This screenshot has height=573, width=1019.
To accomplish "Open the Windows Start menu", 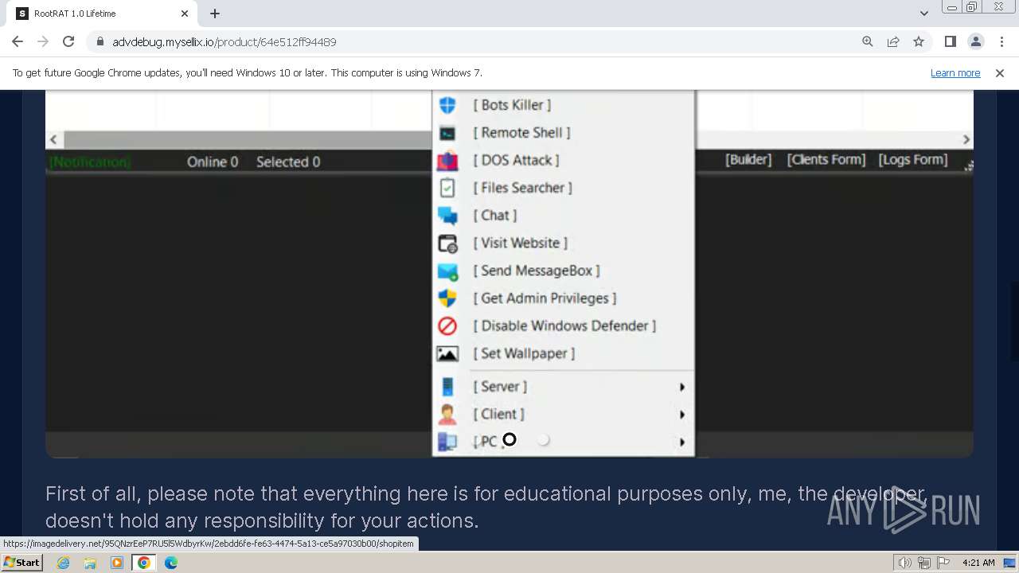I will click(x=21, y=563).
